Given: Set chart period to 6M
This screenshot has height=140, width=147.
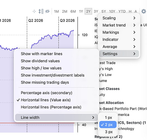Looking at the screenshot, I should (x=73, y=11).
